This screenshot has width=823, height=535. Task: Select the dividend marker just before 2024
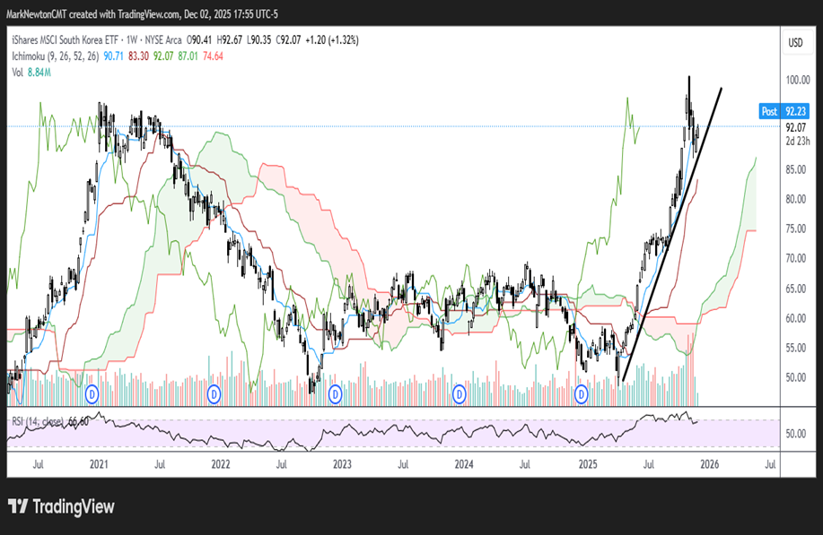pyautogui.click(x=460, y=393)
